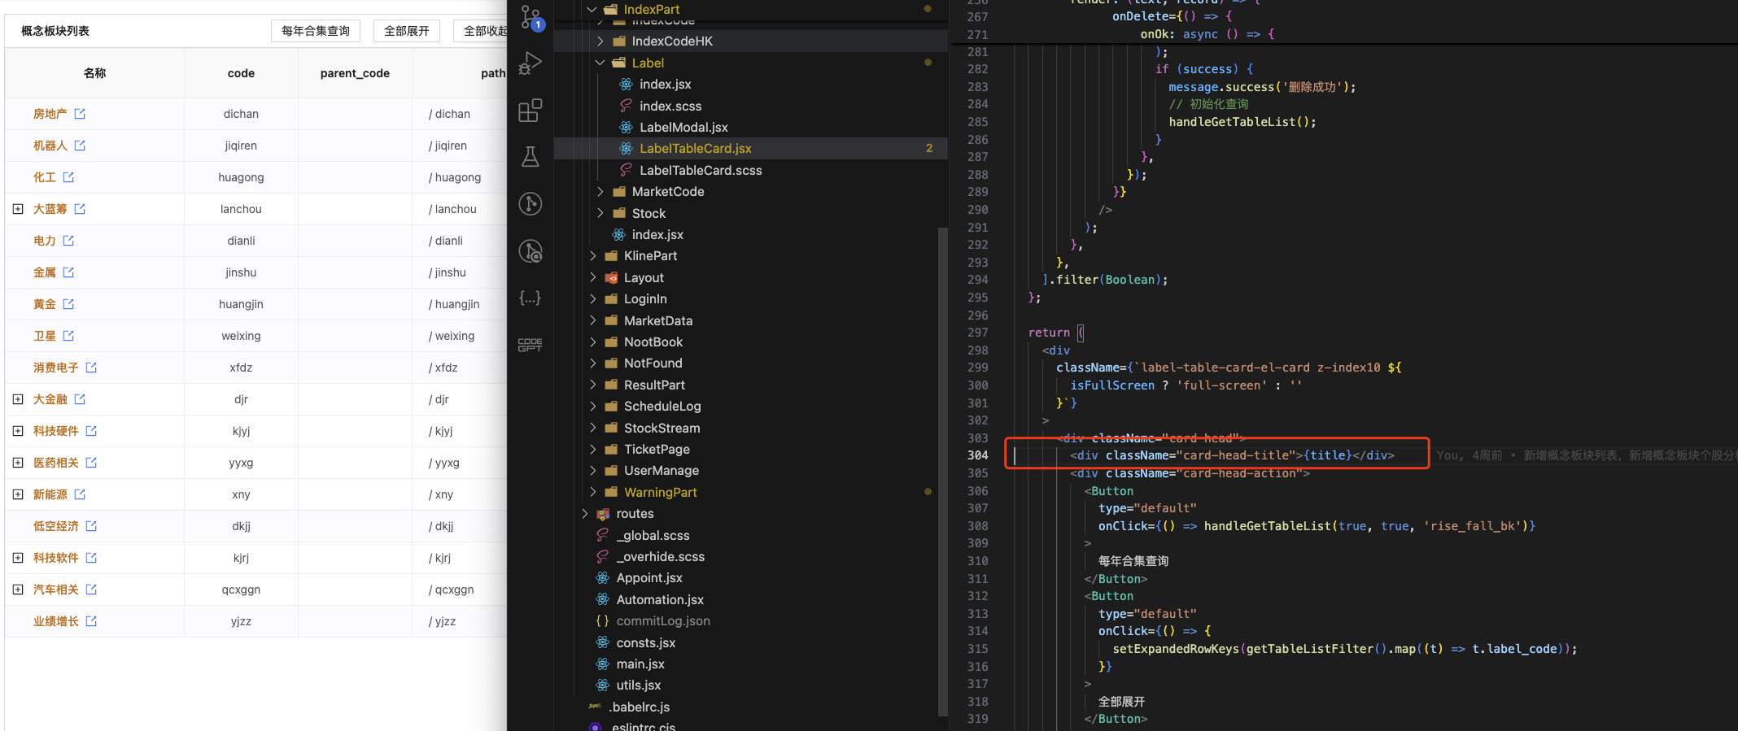Open the 房地产 name link
The width and height of the screenshot is (1738, 731).
pos(50,114)
